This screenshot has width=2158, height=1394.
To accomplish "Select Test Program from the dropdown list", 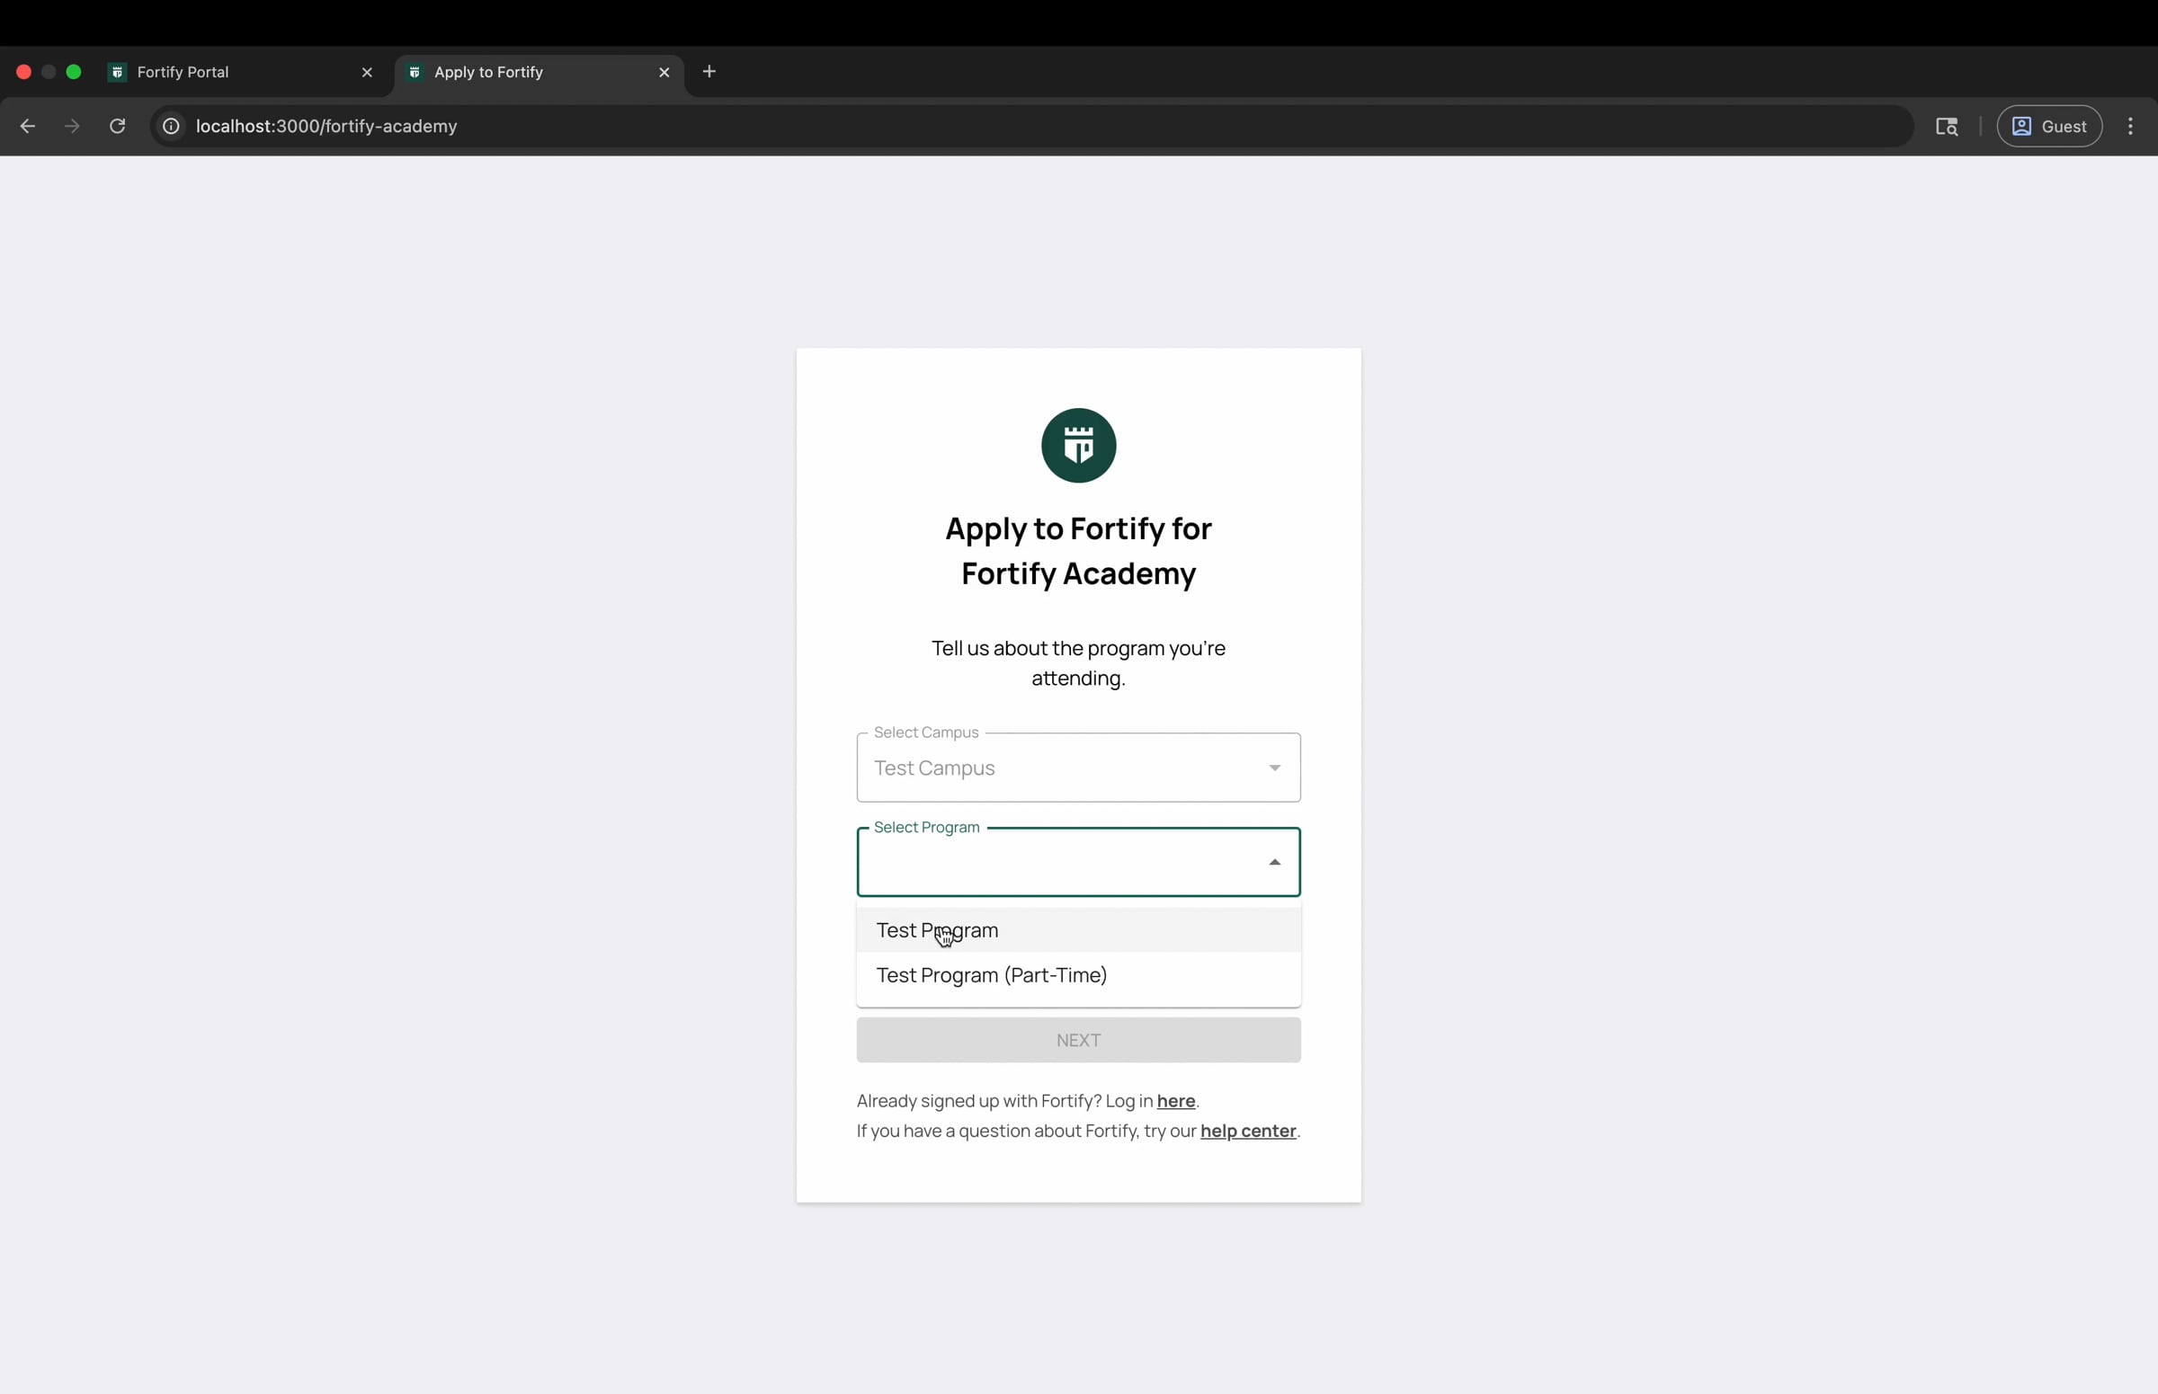I will pos(936,928).
